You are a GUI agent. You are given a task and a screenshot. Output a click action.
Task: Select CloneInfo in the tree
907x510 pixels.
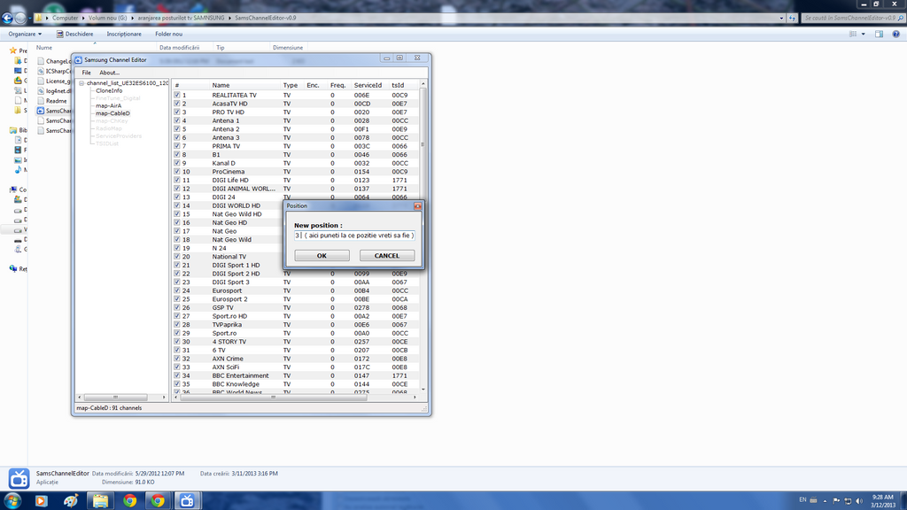tap(109, 91)
